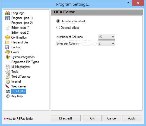This screenshot has width=146, height=126.
Task: Go to Files and Dirs settings
Action: [20, 42]
